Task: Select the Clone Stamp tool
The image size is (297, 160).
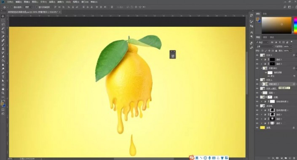Action: pyautogui.click(x=3, y=49)
